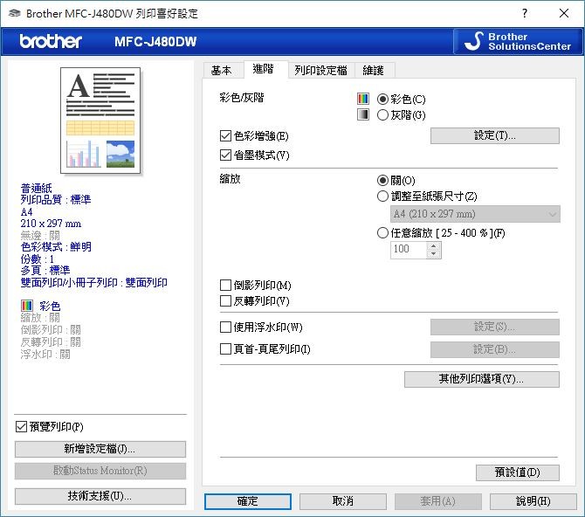Enable the 頁首-頁尾列印(I) checkbox
Image resolution: width=585 pixels, height=517 pixels.
[225, 349]
